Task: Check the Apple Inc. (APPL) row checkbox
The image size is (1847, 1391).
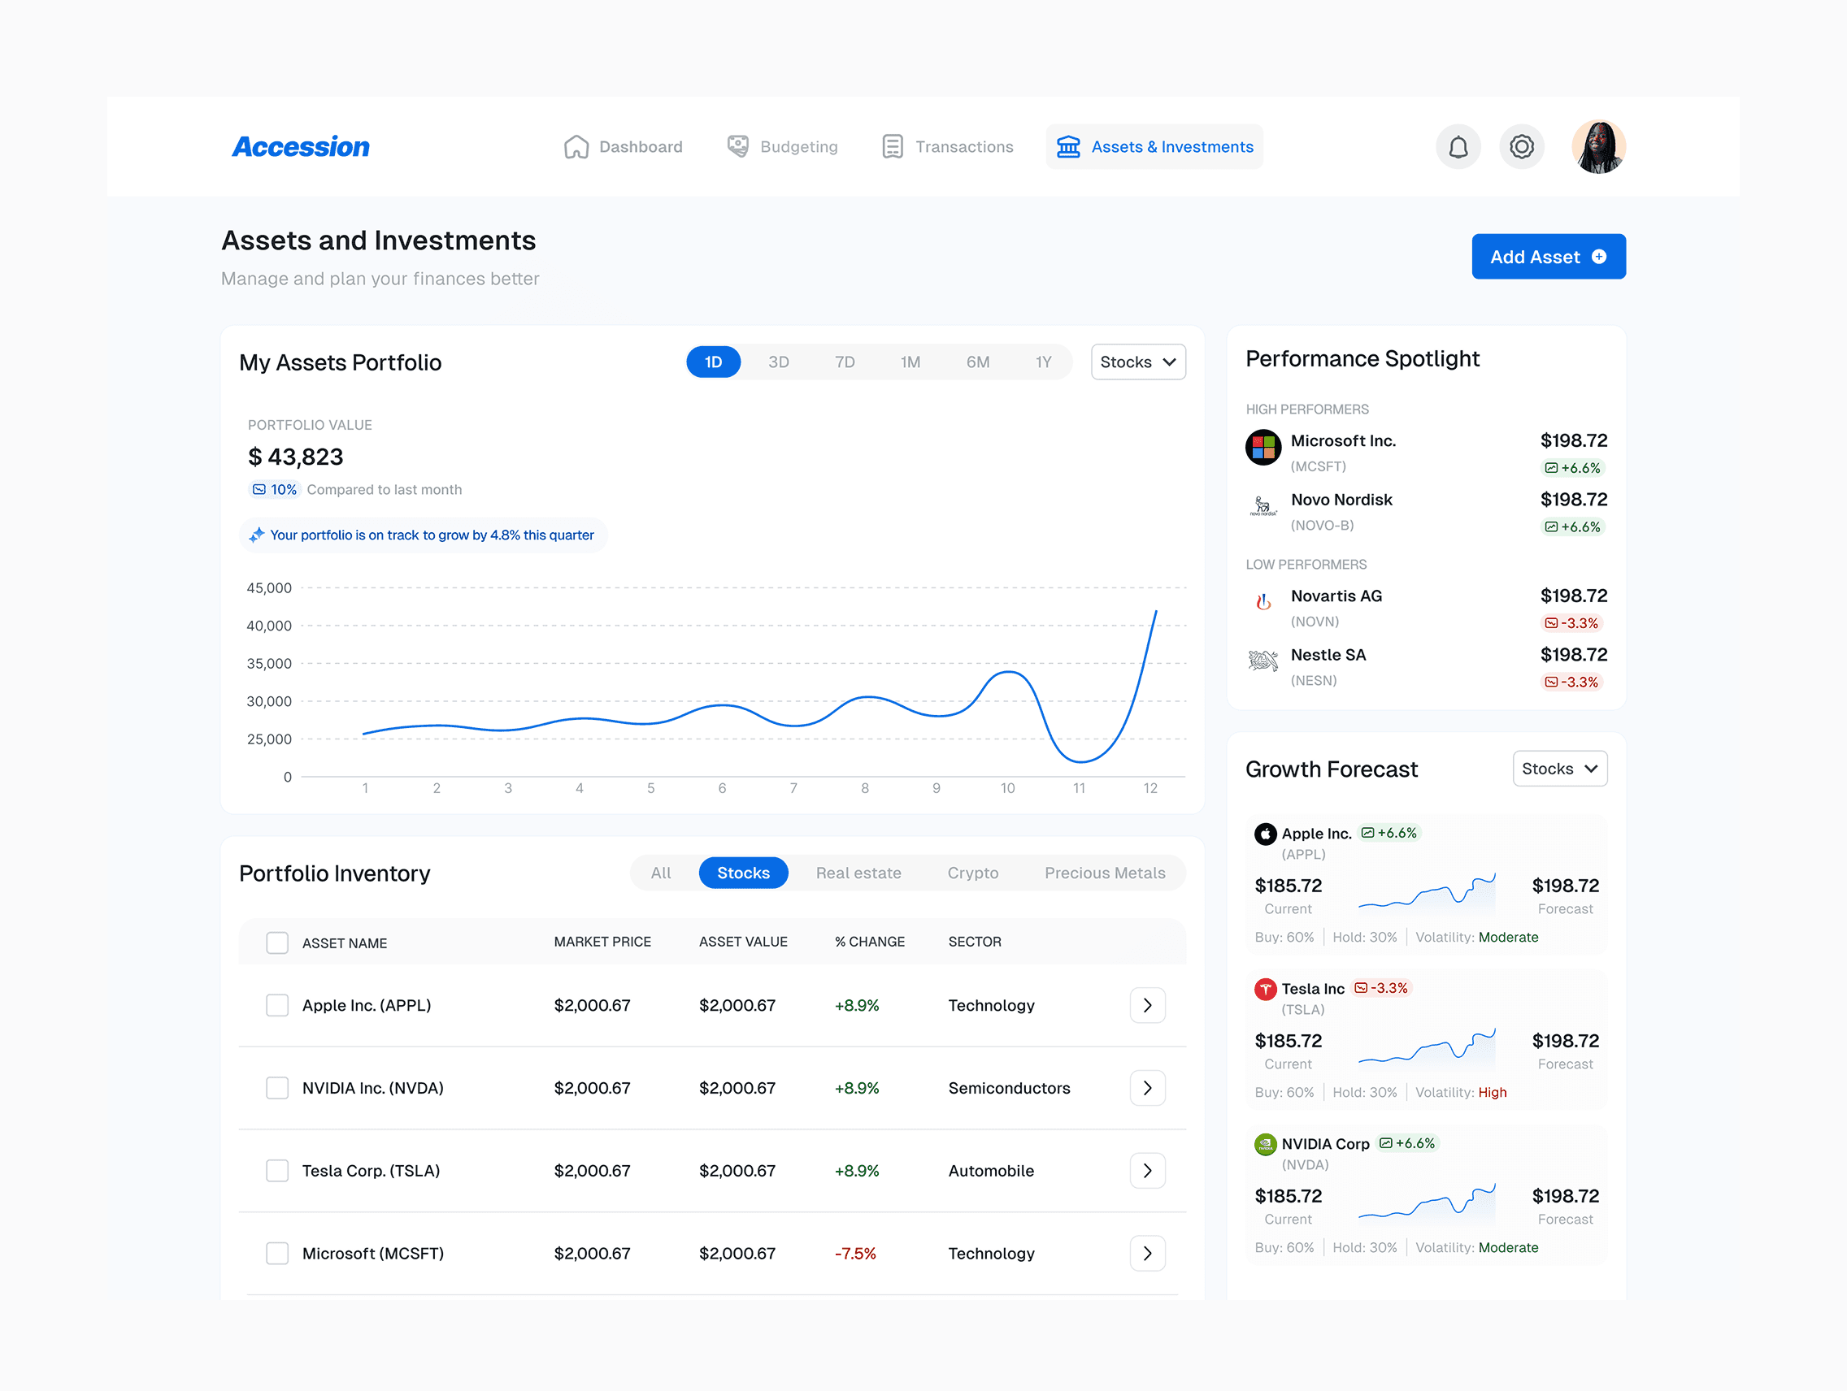Action: tap(277, 1006)
